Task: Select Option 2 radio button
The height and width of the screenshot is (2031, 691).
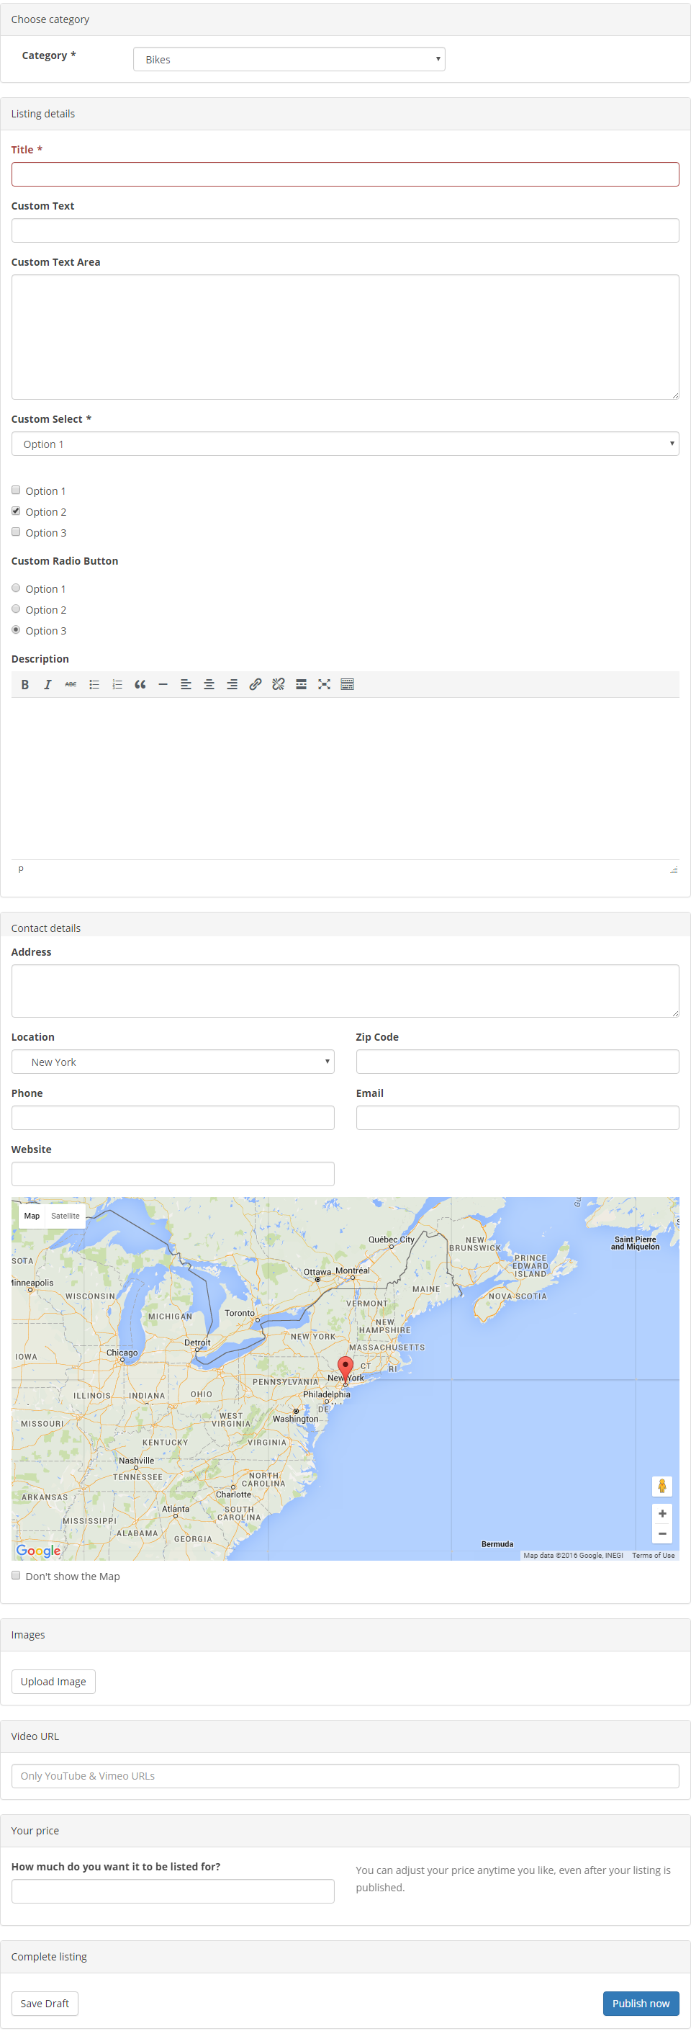Action: pos(16,609)
